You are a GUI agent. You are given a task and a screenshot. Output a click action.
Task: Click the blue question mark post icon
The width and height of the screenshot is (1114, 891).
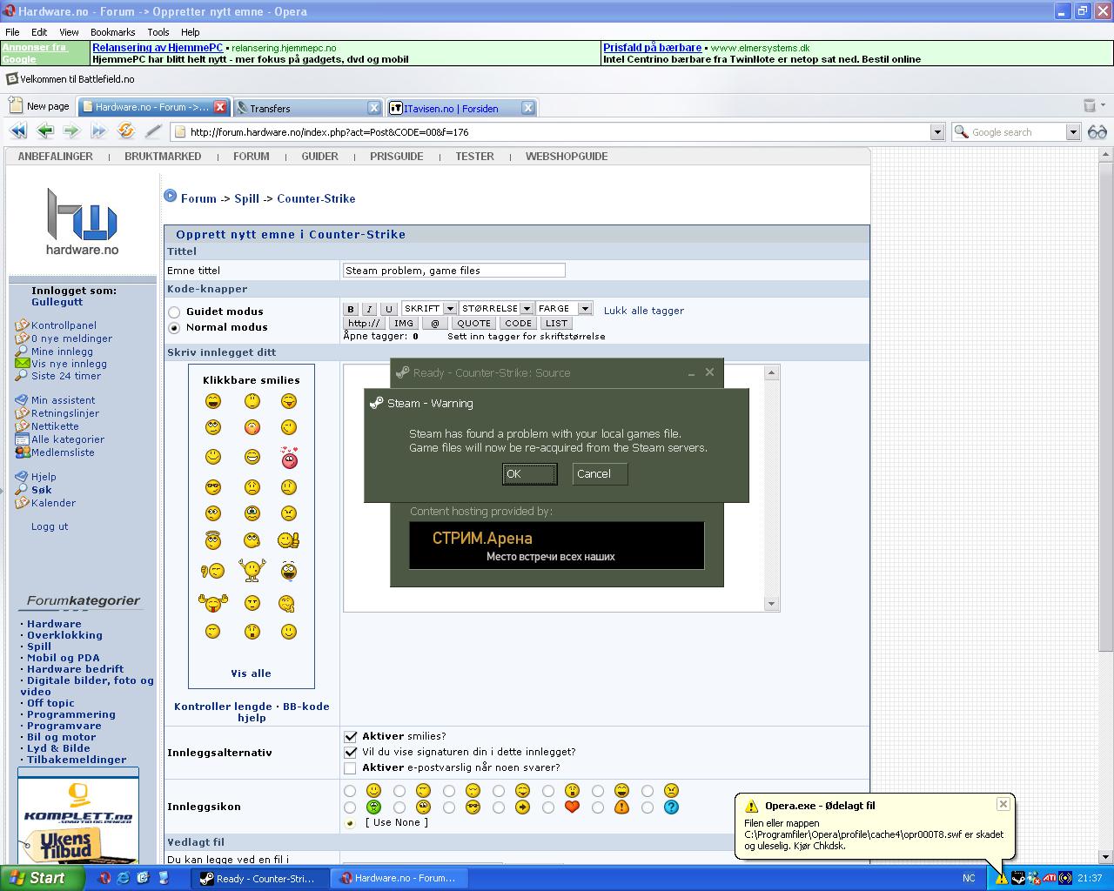[x=671, y=807]
